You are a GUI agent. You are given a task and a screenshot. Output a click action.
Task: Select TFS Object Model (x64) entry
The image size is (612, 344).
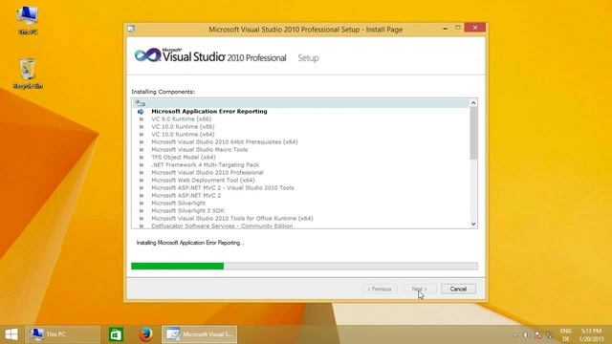[184, 158]
